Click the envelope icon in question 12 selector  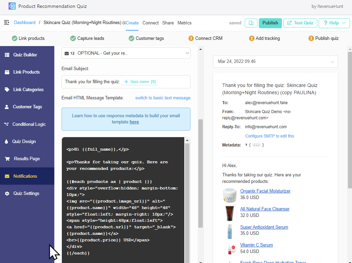coord(67,53)
